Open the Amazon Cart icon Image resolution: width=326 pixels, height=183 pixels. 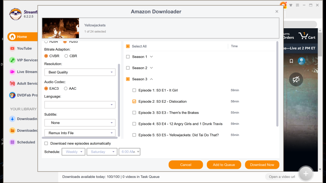[307, 36]
